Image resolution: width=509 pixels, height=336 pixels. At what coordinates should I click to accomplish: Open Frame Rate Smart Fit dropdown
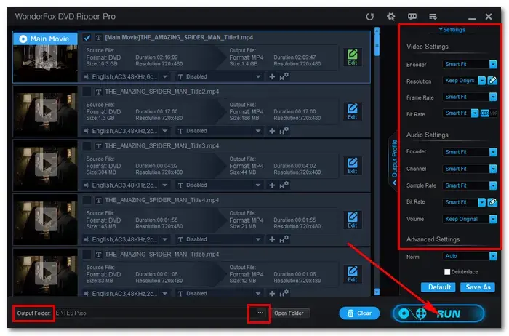click(x=493, y=97)
